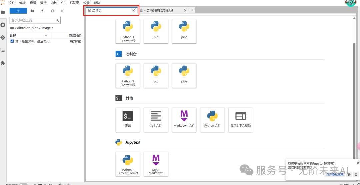Launch pip console under 控制台
Viewport: 360px width, 185px height.
point(156,76)
